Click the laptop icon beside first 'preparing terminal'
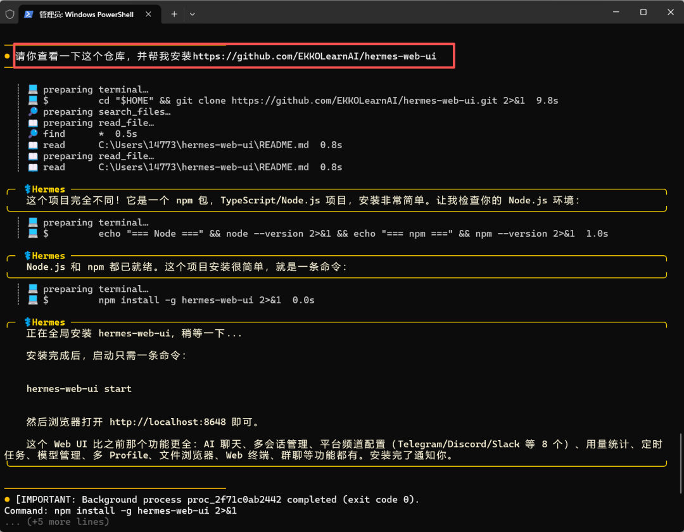This screenshot has width=684, height=532. (33, 89)
